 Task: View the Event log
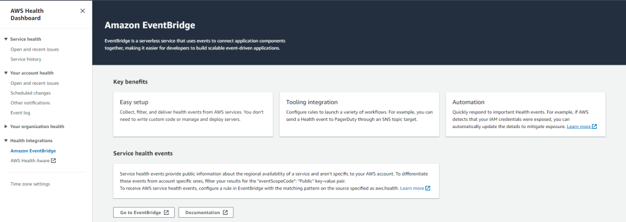point(20,113)
